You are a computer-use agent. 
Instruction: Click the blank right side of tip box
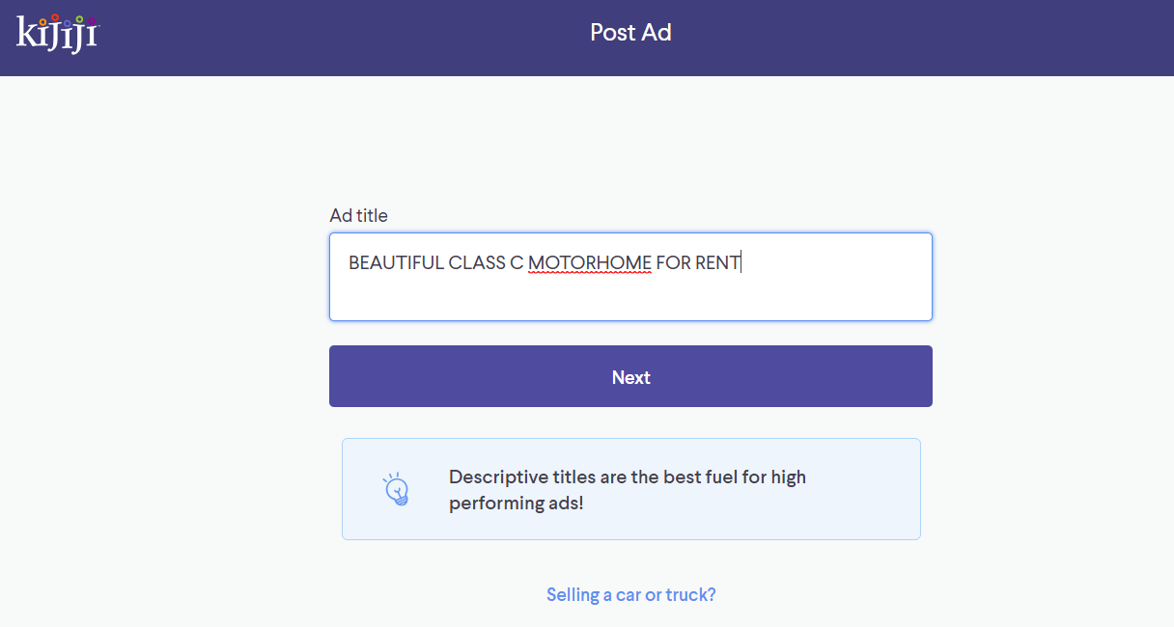(x=862, y=489)
